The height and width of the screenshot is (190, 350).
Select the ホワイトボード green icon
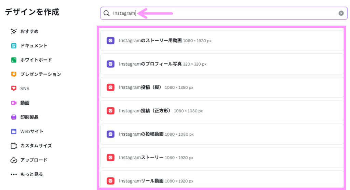click(14, 60)
